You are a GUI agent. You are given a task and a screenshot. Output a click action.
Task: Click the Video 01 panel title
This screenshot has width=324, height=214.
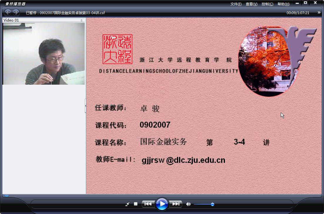pos(11,20)
